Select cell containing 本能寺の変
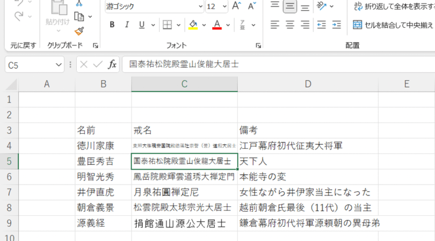435x241 pixels. [308, 177]
